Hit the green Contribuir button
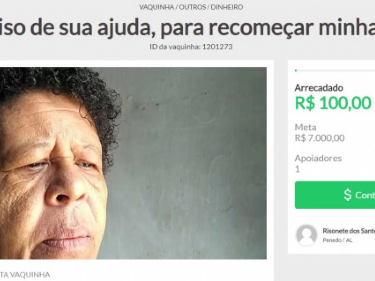 [335, 195]
